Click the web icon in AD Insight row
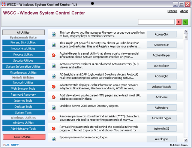This screenshot has width=192, height=148. (54, 76)
